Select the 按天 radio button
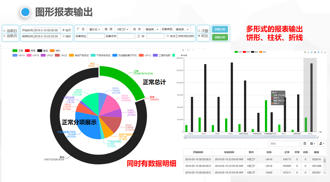Image resolution: width=330 pixels, height=182 pixels. 64,30
